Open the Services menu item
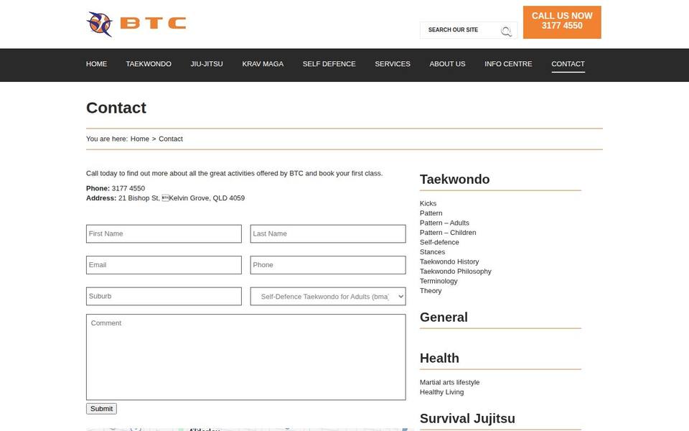Screen dimensions: 689x431 [393, 64]
